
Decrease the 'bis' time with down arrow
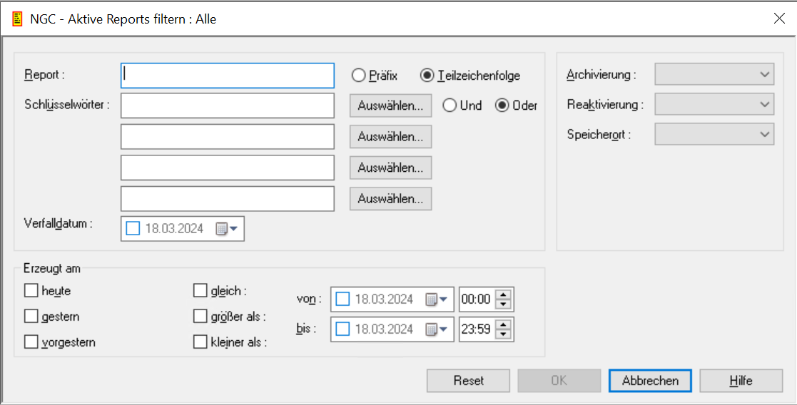pyautogui.click(x=504, y=334)
